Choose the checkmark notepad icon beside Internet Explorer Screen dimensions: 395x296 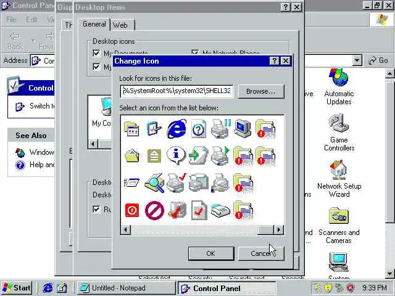154,129
